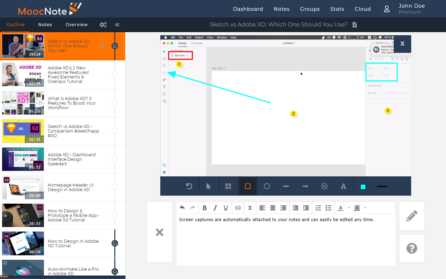Open the Cloud page
446x279 pixels.
point(363,9)
